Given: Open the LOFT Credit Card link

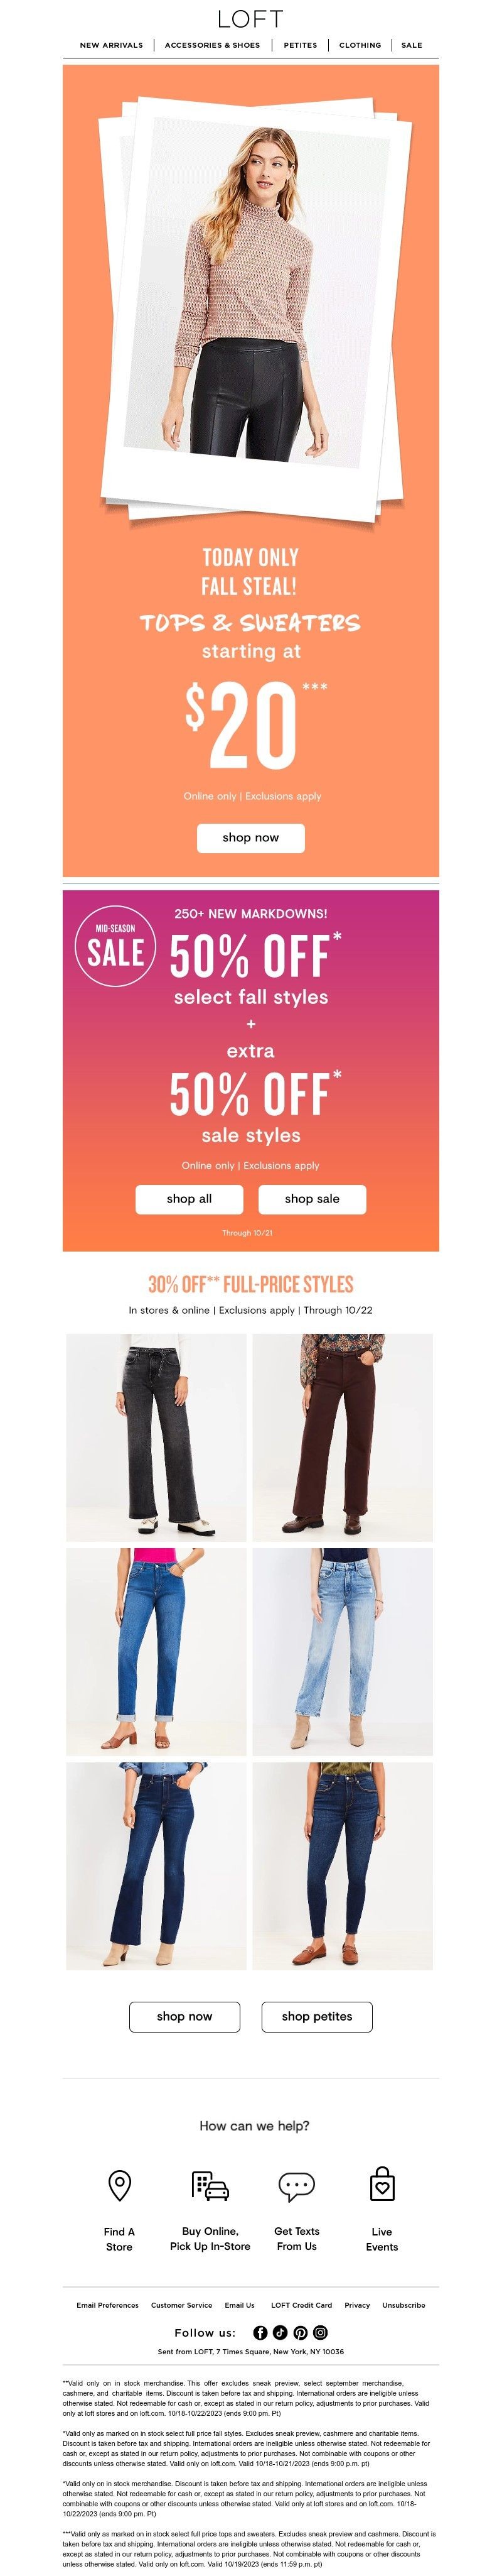Looking at the screenshot, I should 301,2304.
